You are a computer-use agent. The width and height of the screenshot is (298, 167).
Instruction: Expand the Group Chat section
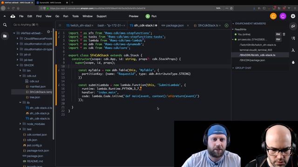pos(233,68)
